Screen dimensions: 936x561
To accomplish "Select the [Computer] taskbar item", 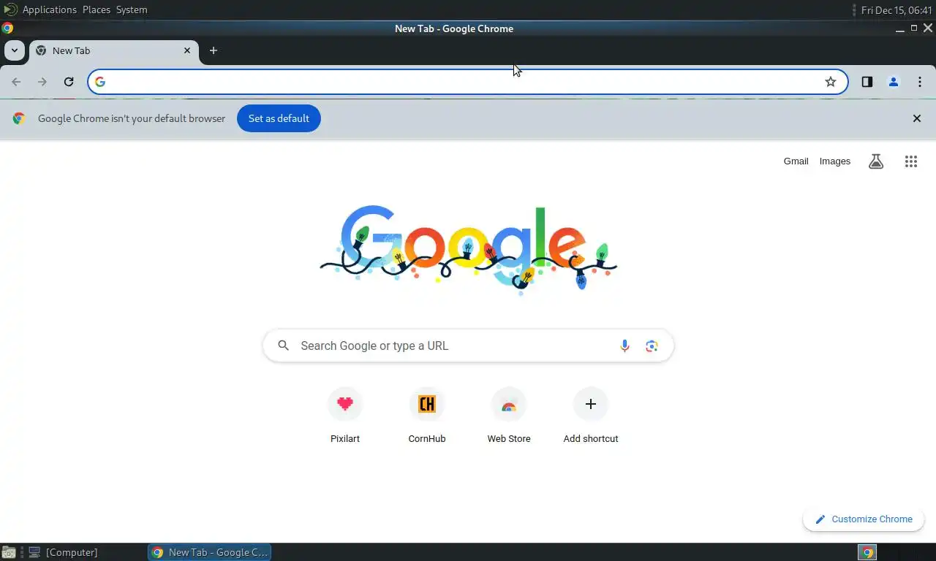I will pyautogui.click(x=71, y=552).
